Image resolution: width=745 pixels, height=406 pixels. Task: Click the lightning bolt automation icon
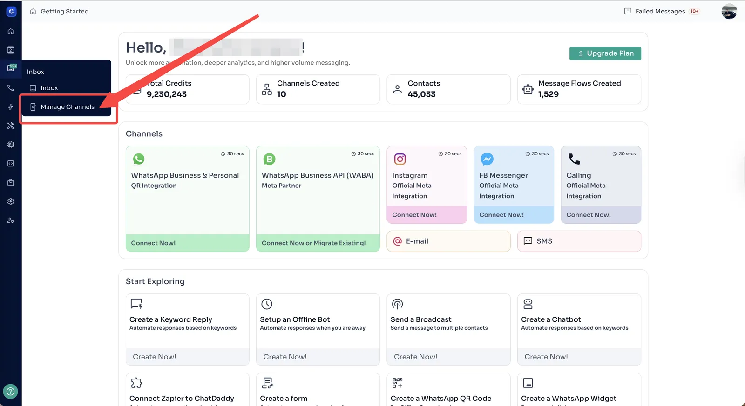click(11, 107)
